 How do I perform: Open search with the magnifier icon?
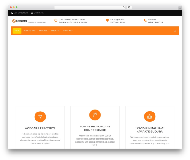(x=175, y=31)
